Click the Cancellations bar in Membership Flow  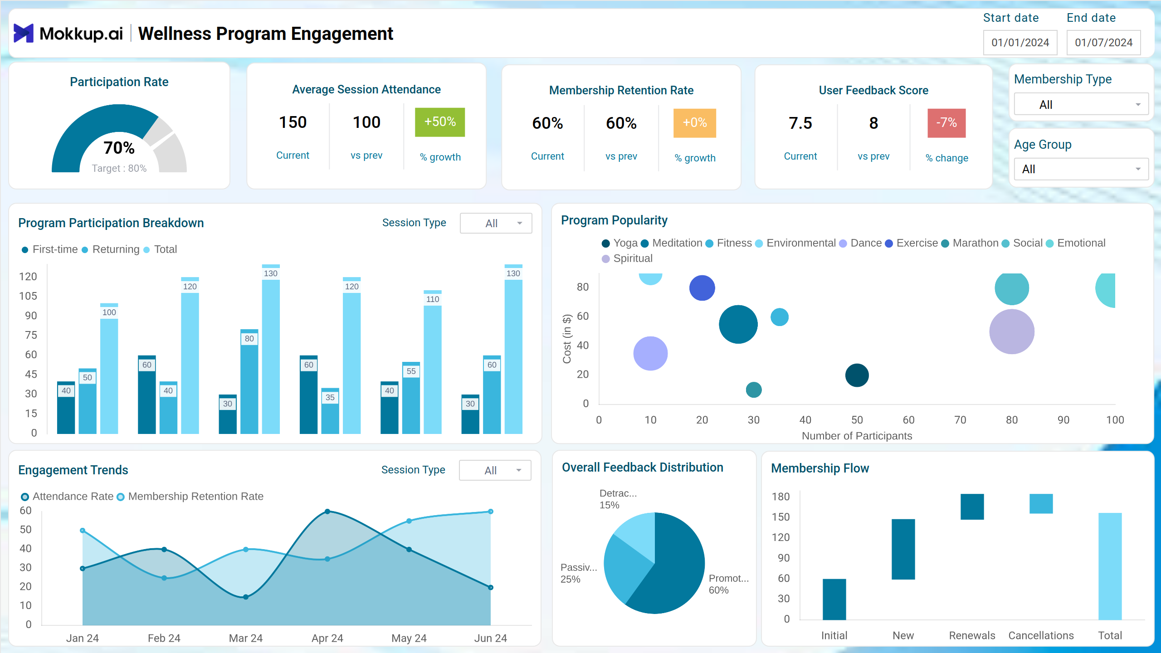1041,503
